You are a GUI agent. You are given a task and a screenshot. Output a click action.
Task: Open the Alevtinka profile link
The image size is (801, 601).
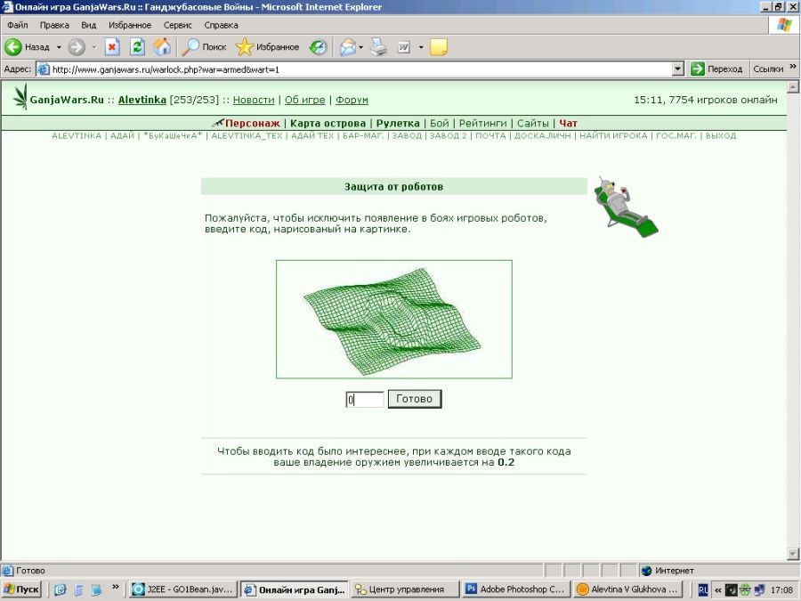[x=142, y=100]
